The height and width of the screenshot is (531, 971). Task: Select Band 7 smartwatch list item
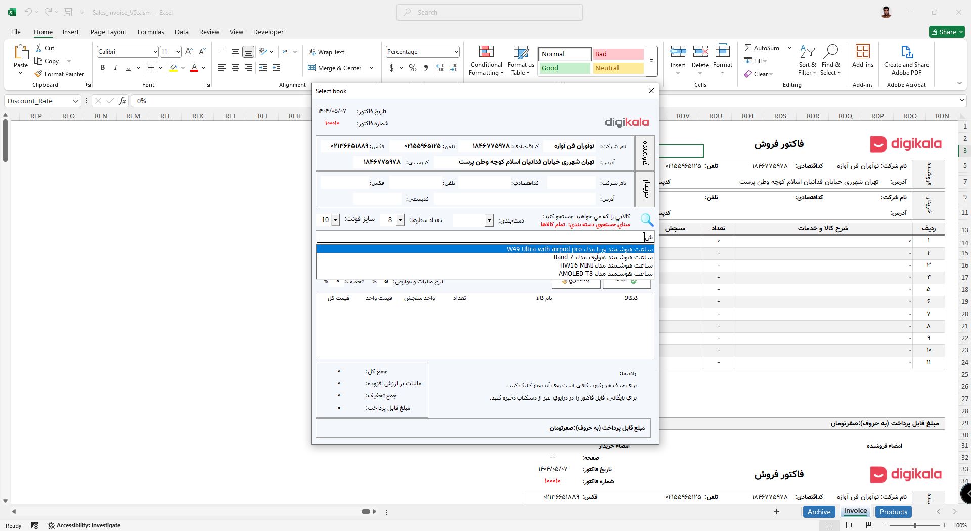485,257
